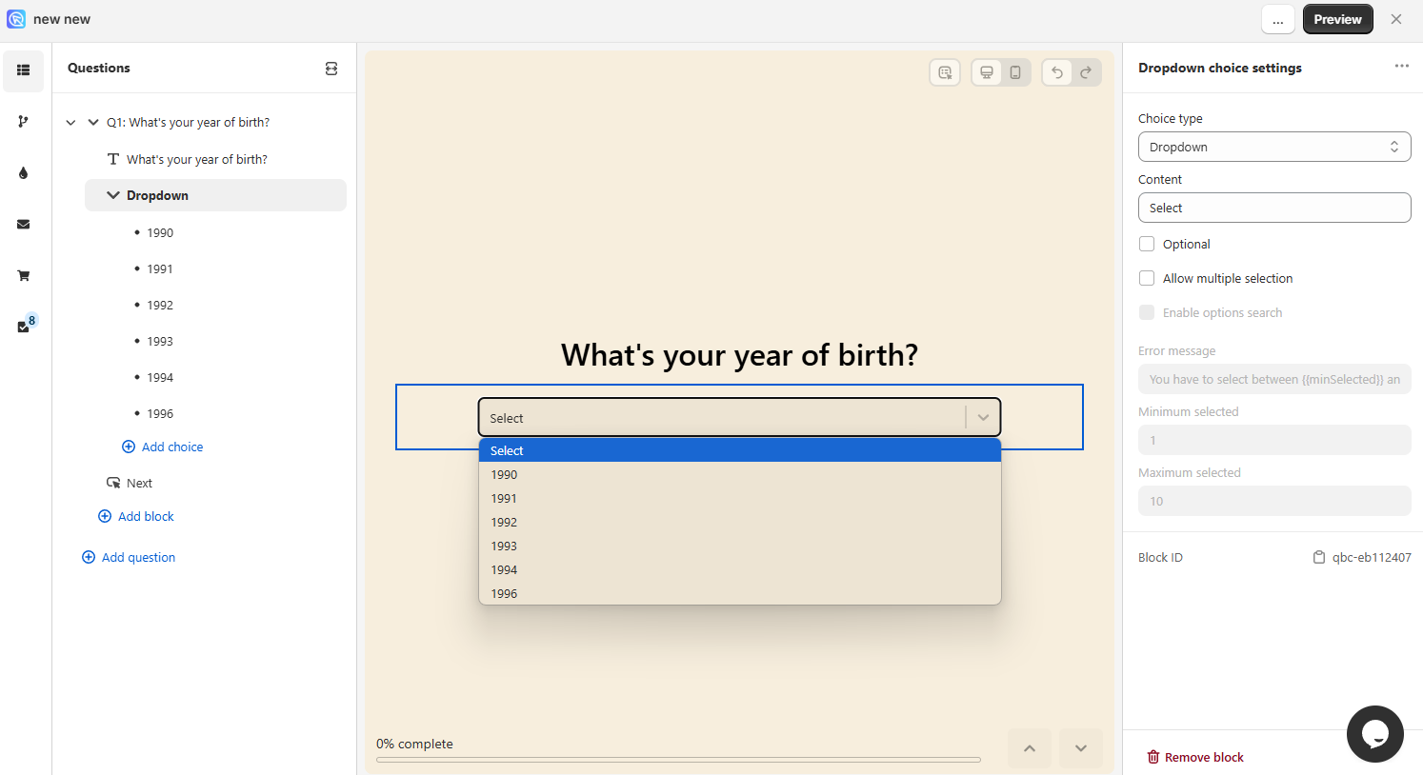1423x775 pixels.
Task: Edit the Content field containing Select
Action: point(1274,208)
